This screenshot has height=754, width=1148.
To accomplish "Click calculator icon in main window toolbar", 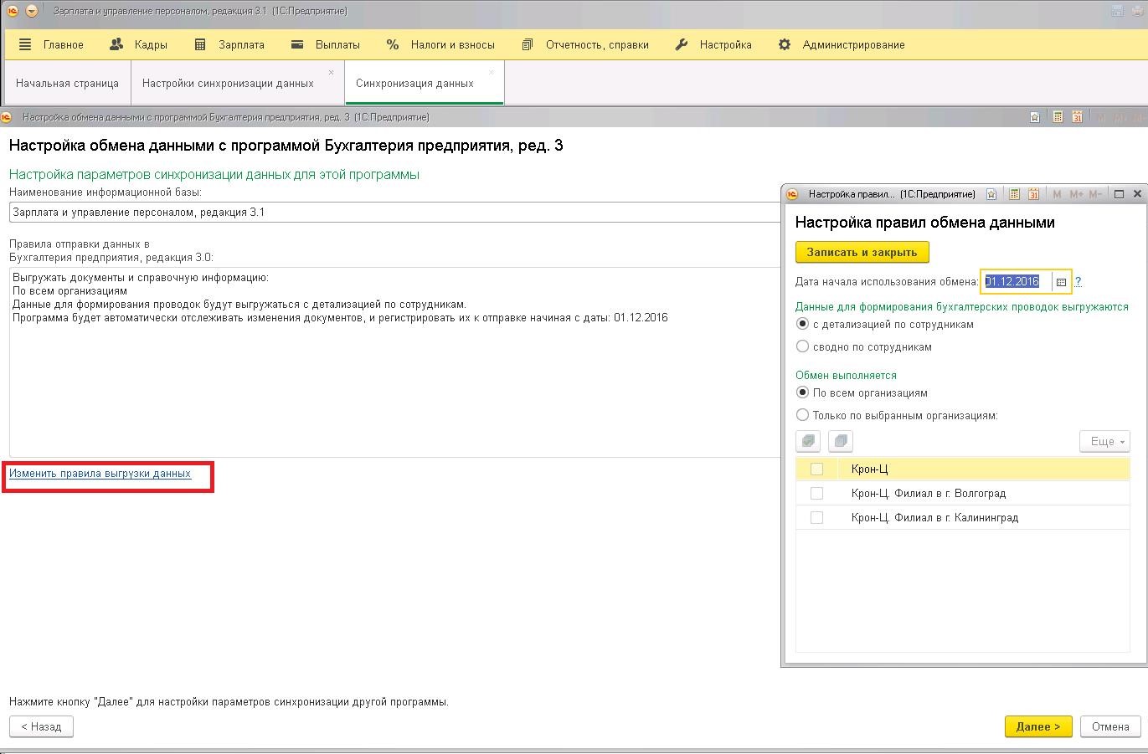I will [x=1058, y=117].
